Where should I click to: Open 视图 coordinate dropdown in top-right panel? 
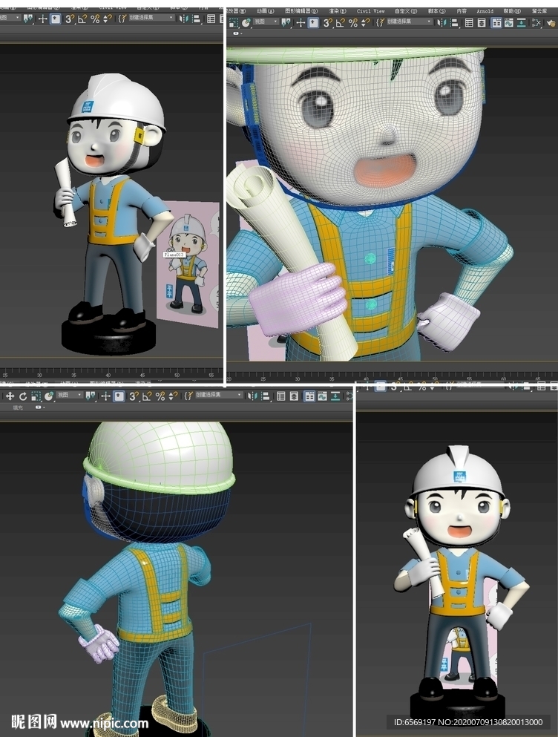point(266,22)
